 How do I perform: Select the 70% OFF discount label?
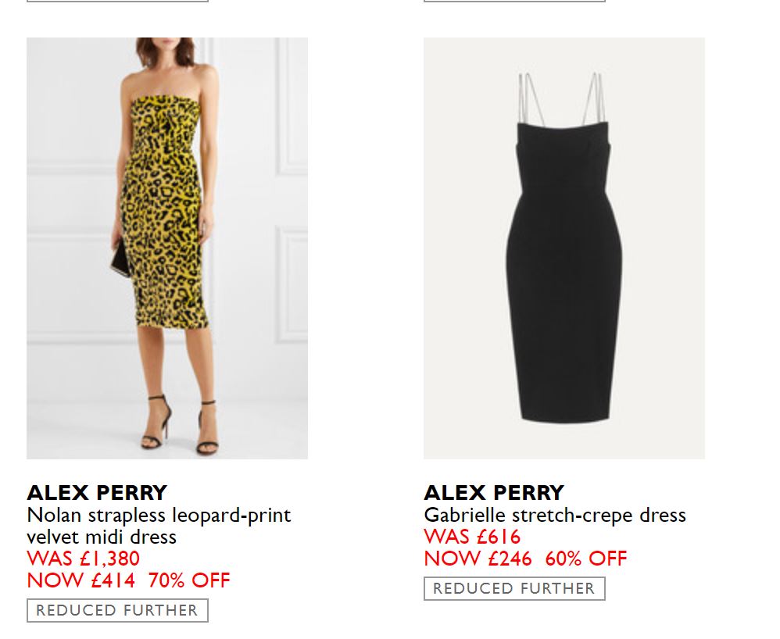(189, 580)
